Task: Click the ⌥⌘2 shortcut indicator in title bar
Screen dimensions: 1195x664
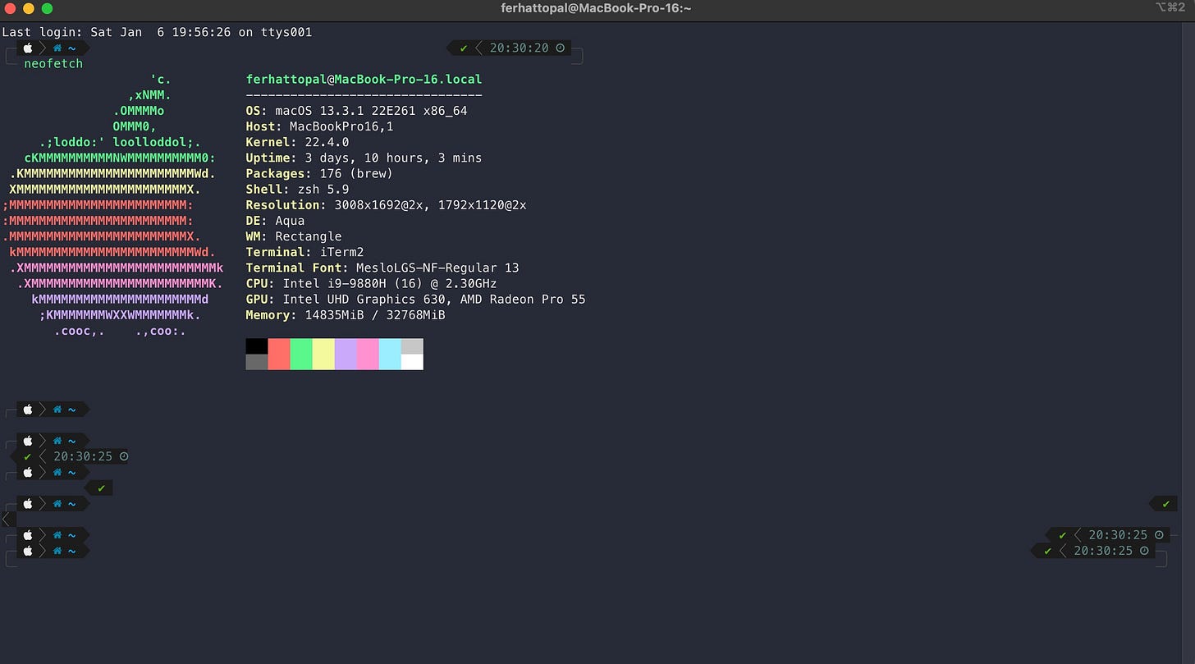Action: pyautogui.click(x=1171, y=7)
